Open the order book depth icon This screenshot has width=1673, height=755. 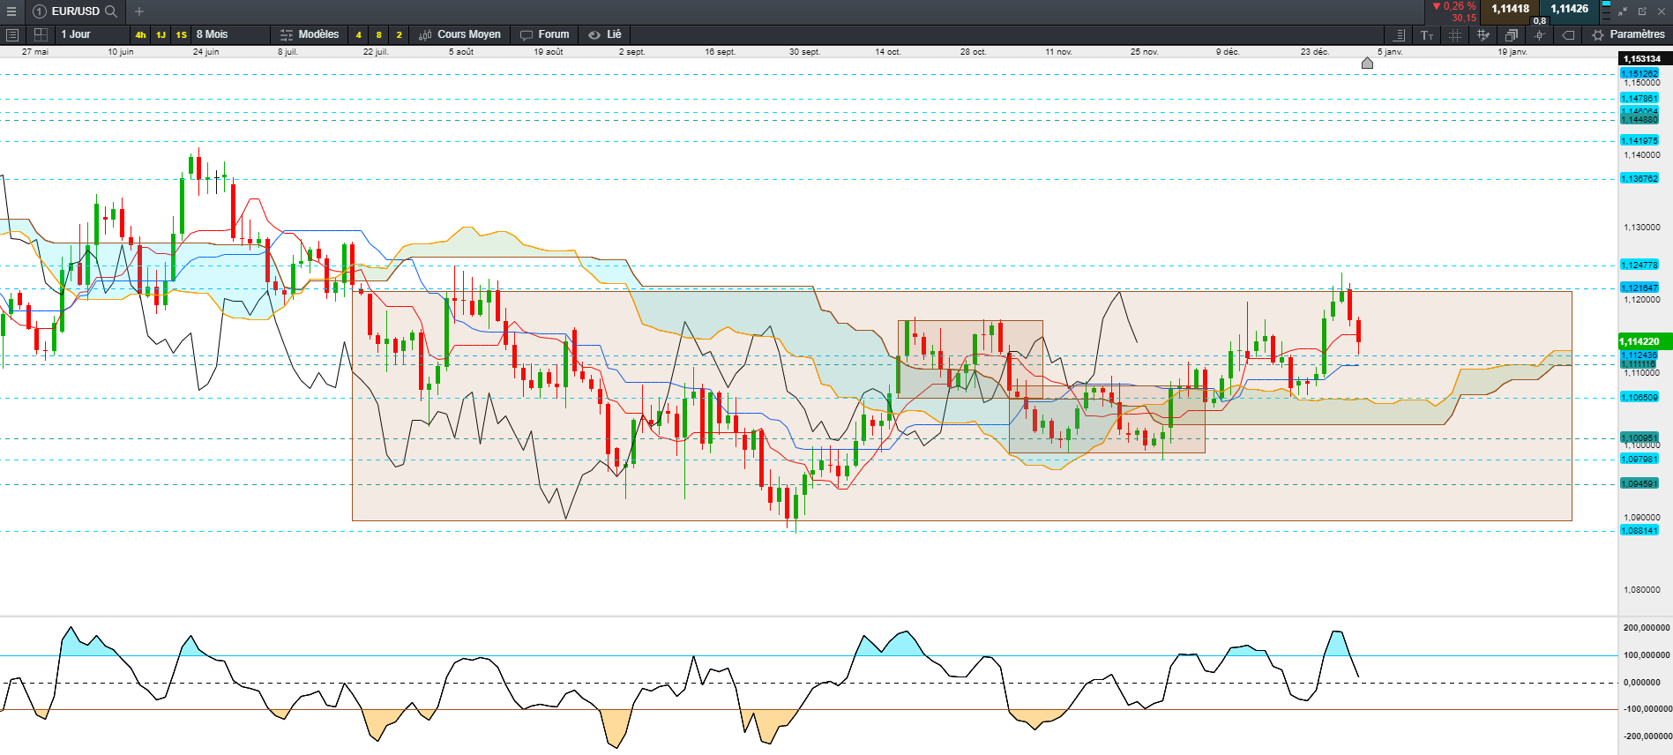click(1606, 11)
